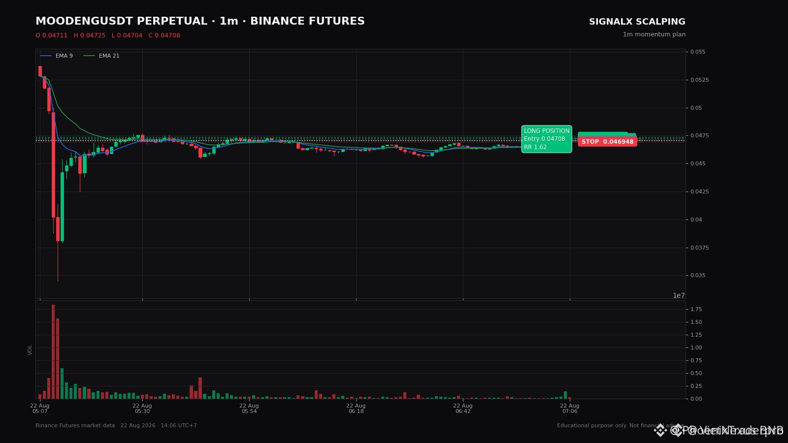Select the red STOP 0.046948 label

click(607, 142)
